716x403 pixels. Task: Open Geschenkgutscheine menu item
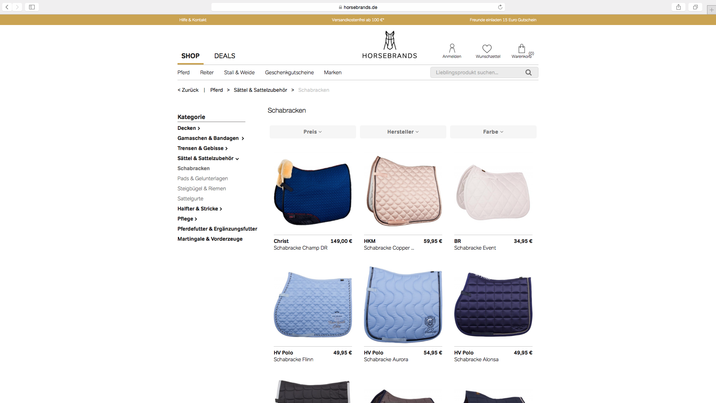[289, 72]
